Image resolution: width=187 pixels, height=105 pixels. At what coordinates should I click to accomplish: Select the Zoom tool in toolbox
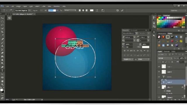coord(2,85)
